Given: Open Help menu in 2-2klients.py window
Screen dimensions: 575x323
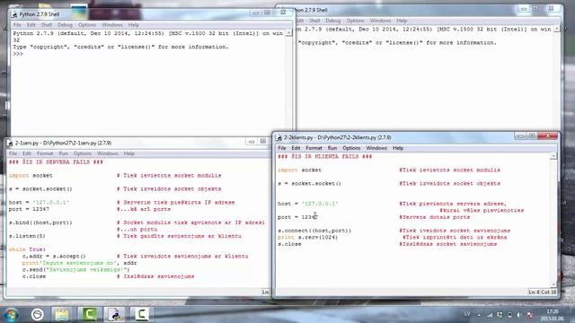Looking at the screenshot, I should [x=398, y=148].
